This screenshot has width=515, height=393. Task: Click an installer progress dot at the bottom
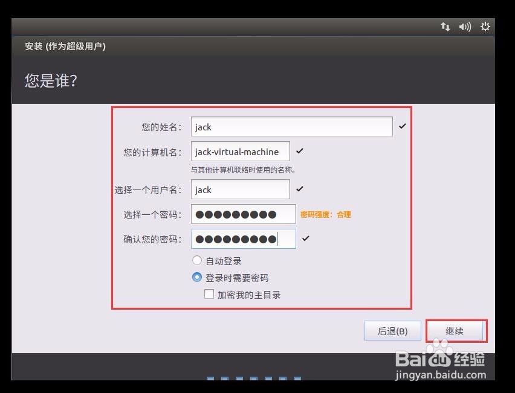[254, 378]
